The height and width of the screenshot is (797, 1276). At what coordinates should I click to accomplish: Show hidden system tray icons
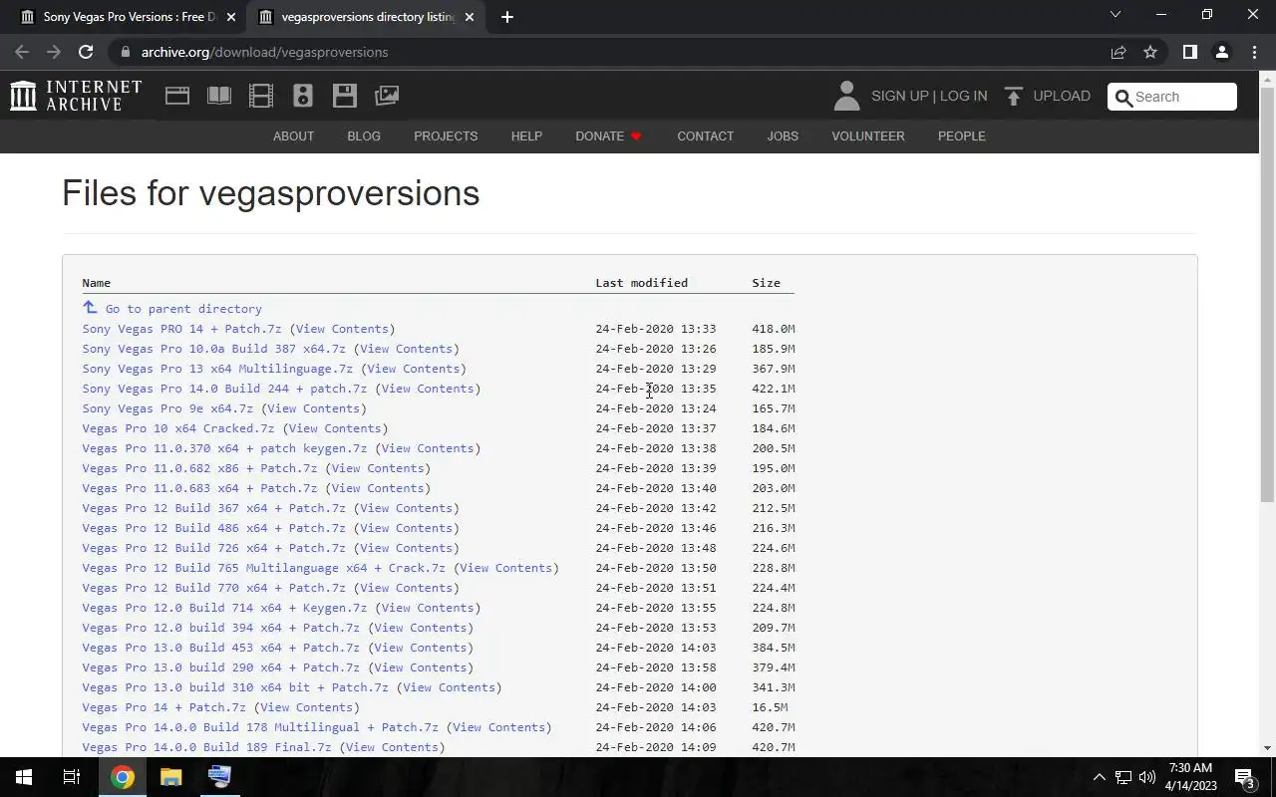click(x=1099, y=777)
